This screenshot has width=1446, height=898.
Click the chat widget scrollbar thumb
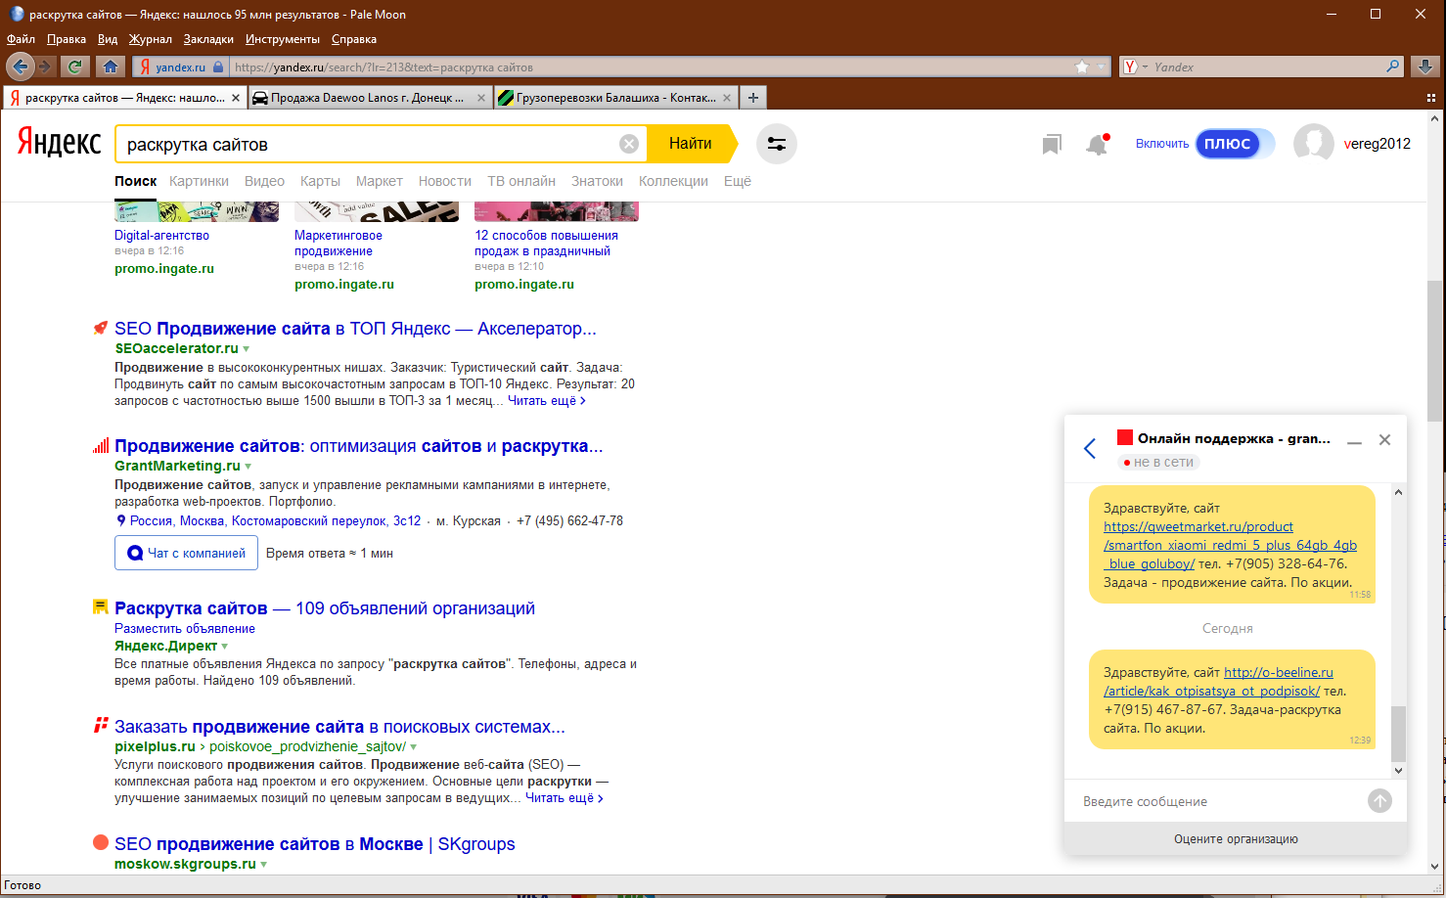(1398, 734)
